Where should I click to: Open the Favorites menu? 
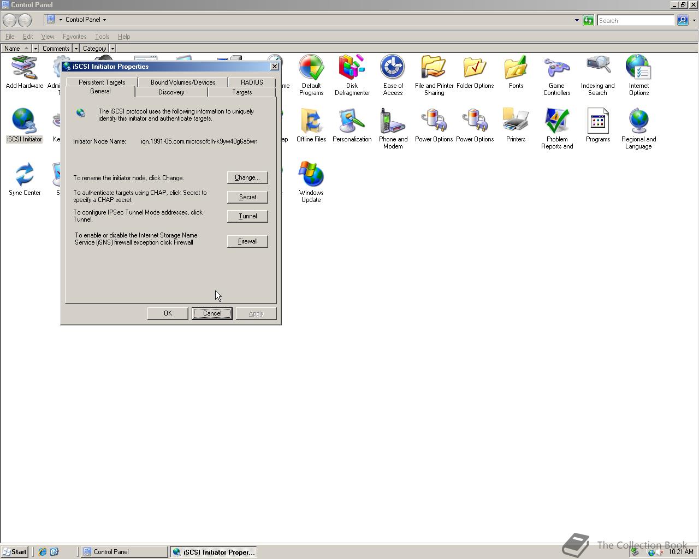point(74,37)
